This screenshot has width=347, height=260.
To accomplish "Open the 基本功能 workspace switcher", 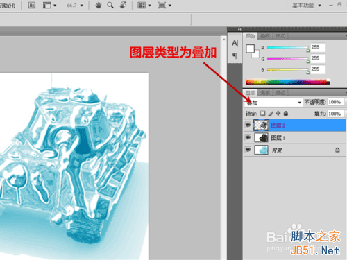I will 307,6.
